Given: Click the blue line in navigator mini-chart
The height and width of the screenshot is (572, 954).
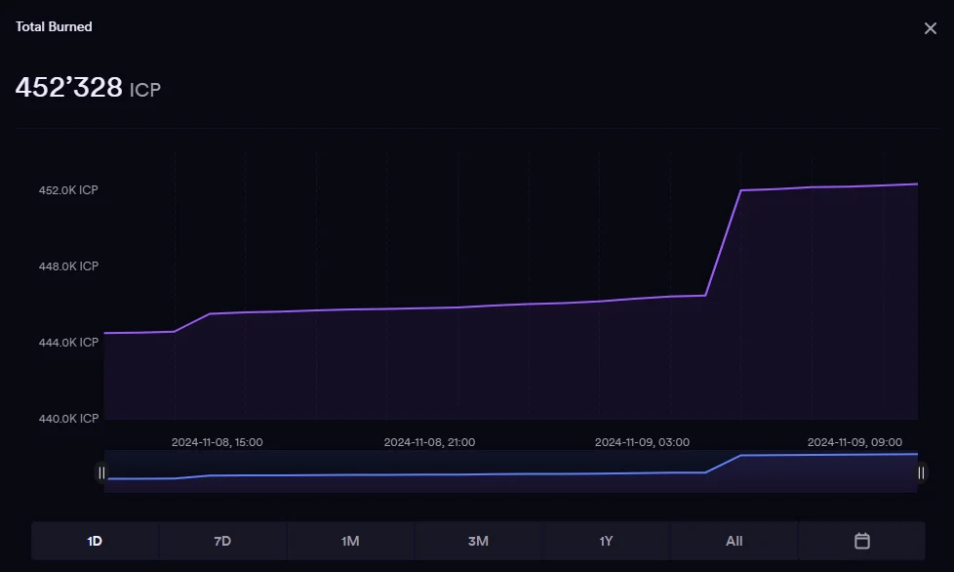Looking at the screenshot, I should point(439,474).
